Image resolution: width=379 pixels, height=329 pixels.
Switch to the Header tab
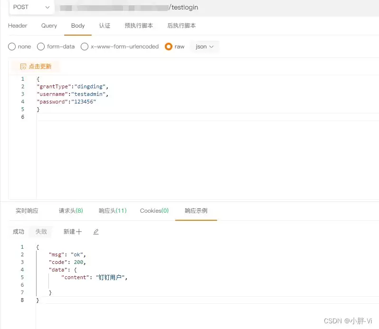click(18, 26)
